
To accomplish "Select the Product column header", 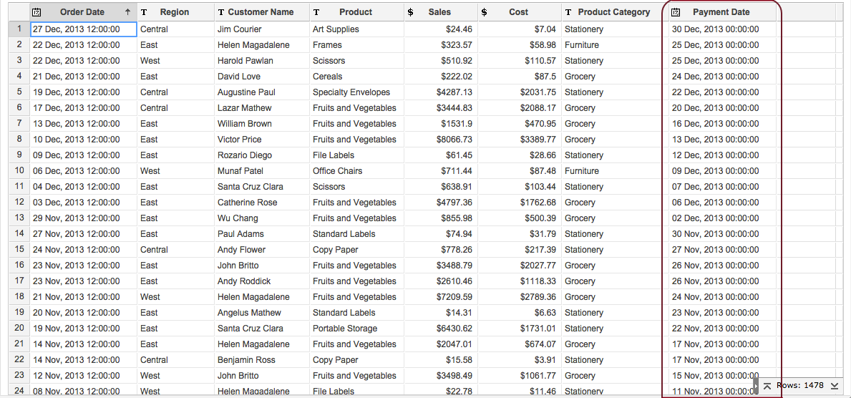I will (356, 12).
